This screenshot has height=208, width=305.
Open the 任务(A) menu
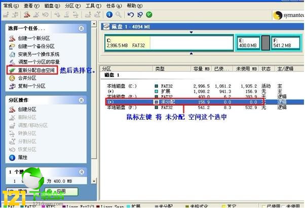tap(114, 6)
